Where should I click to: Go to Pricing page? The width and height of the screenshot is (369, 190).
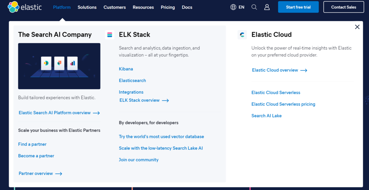168,7
